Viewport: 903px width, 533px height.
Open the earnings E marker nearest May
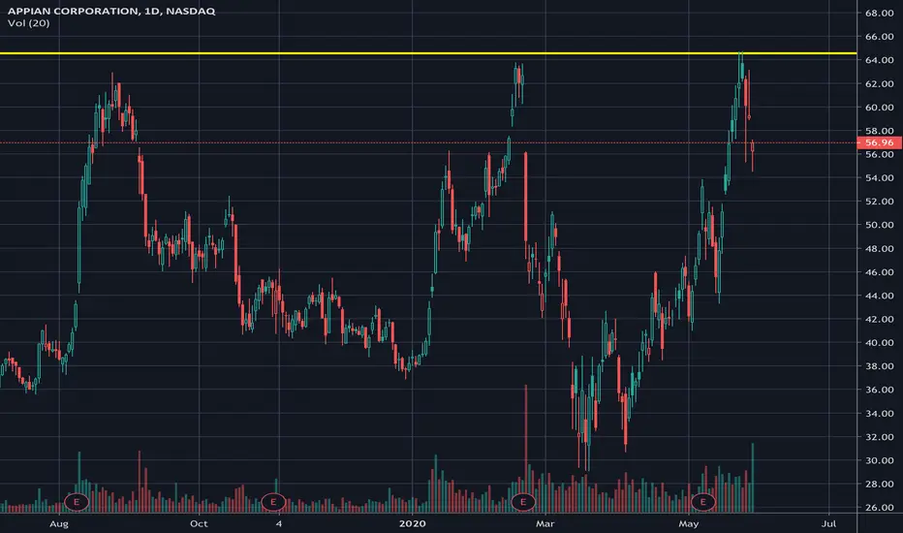(702, 502)
